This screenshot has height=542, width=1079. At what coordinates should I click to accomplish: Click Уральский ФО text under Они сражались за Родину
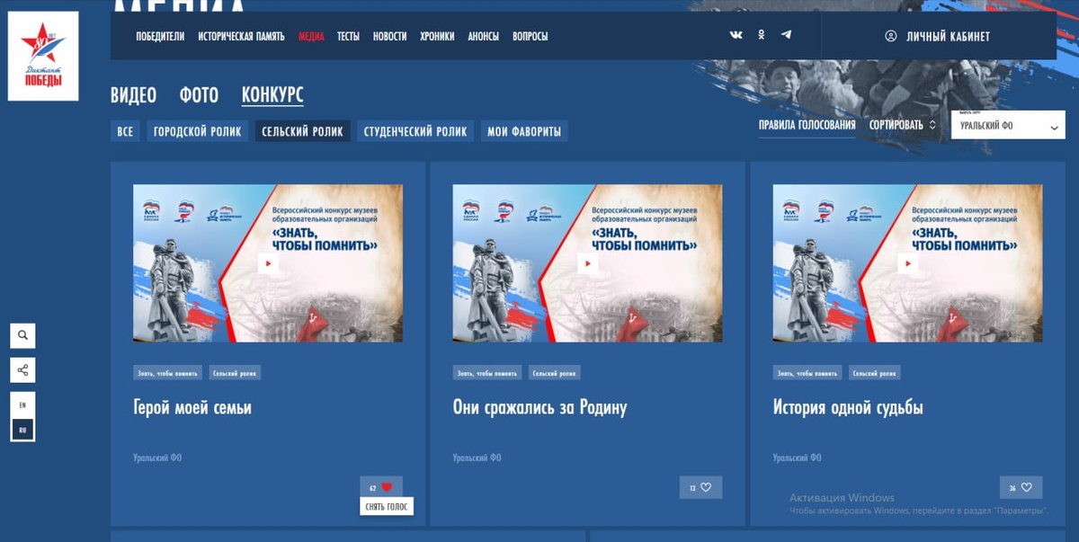[x=477, y=458]
